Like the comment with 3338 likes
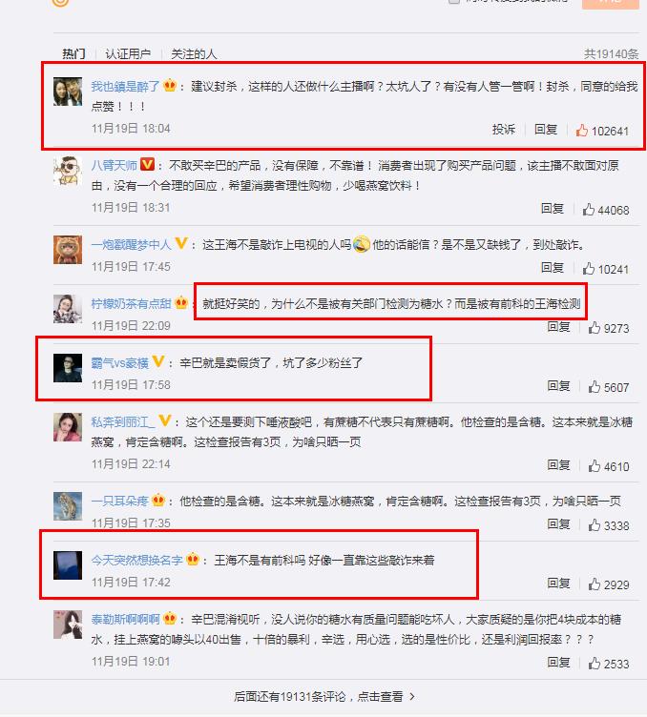The image size is (647, 717). click(x=595, y=525)
